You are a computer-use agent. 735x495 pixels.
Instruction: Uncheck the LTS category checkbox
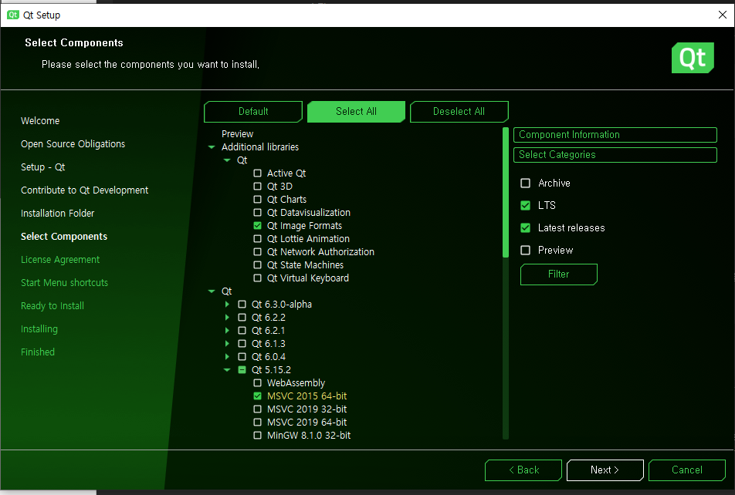[x=526, y=206]
